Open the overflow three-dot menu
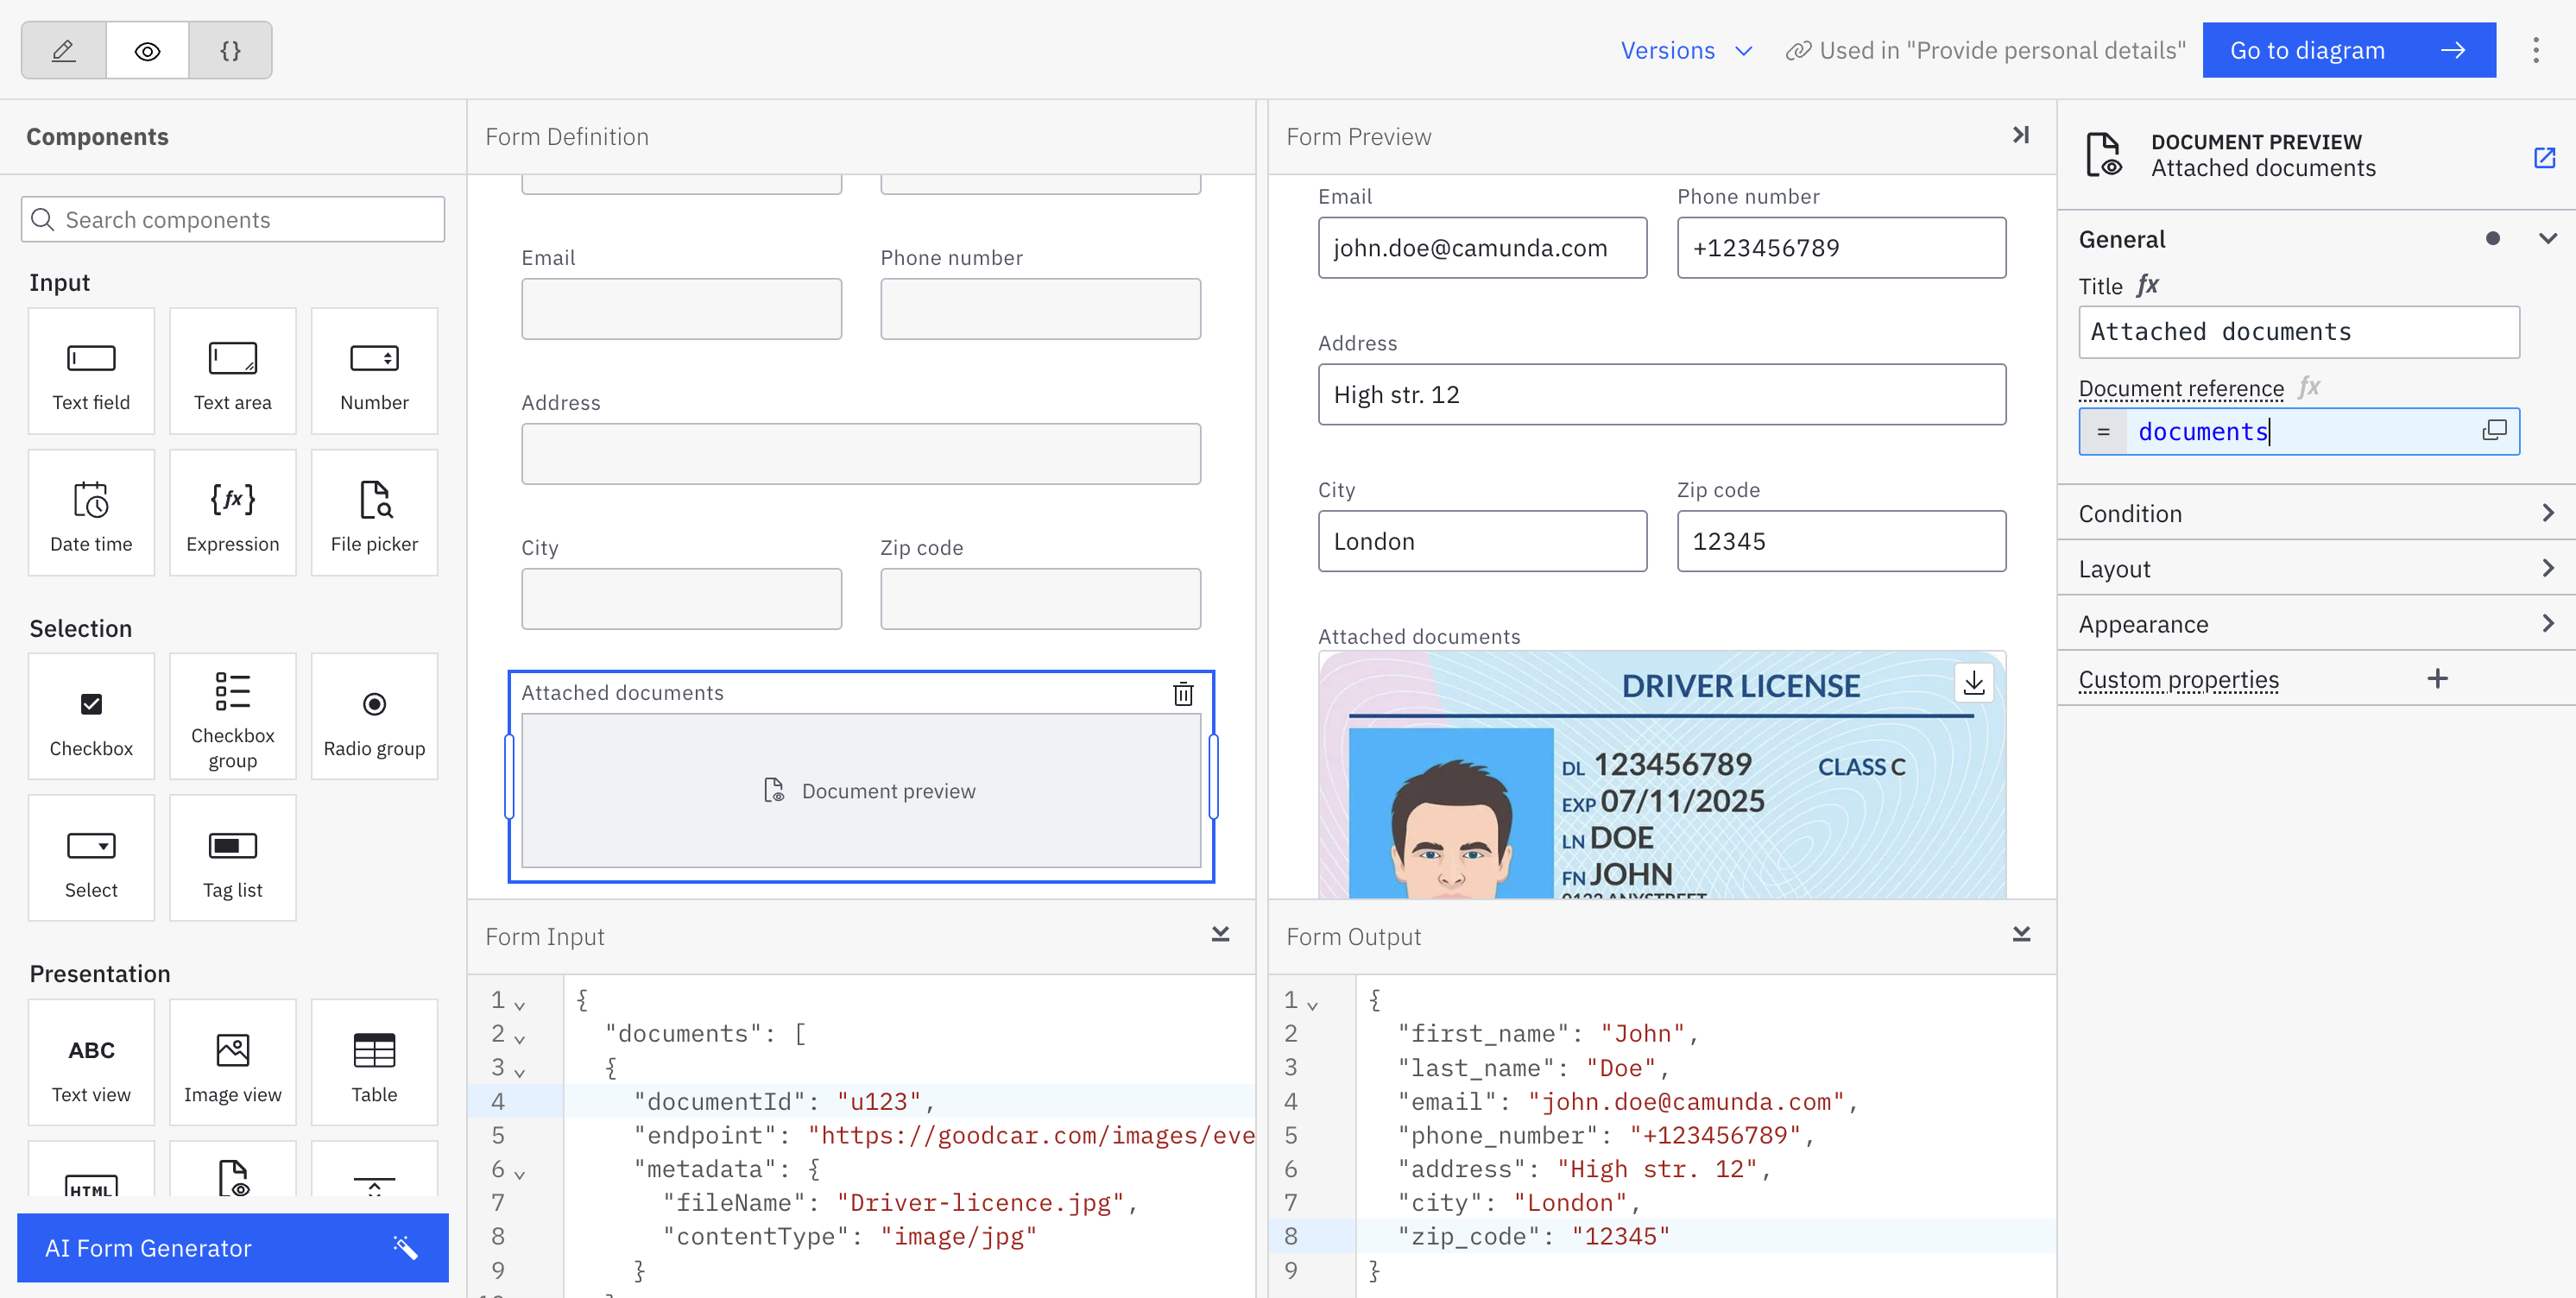Screen dimensions: 2576x1298 [x=2537, y=49]
